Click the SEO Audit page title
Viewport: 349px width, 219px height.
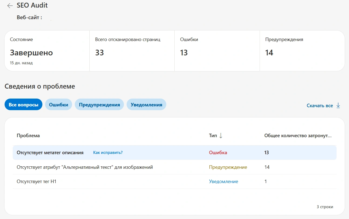(x=32, y=5)
